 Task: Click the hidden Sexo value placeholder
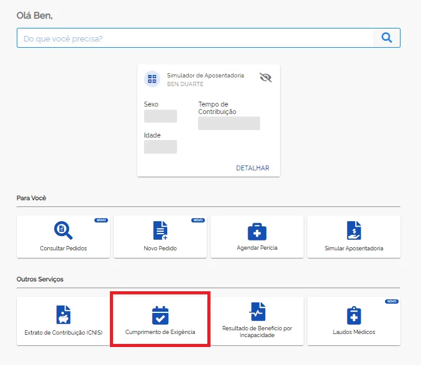pyautogui.click(x=160, y=116)
